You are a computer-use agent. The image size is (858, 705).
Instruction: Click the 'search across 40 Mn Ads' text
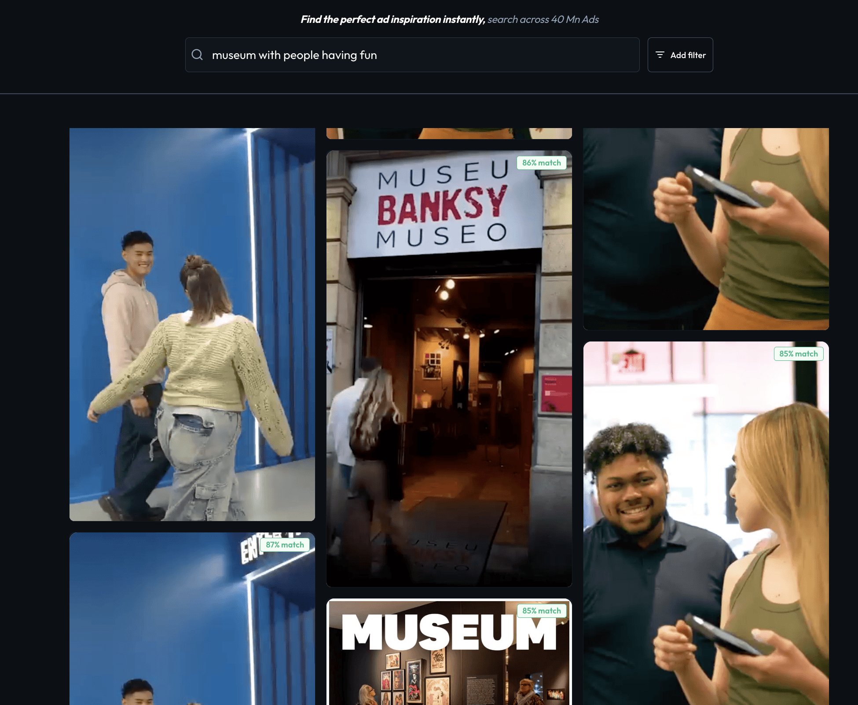coord(543,19)
